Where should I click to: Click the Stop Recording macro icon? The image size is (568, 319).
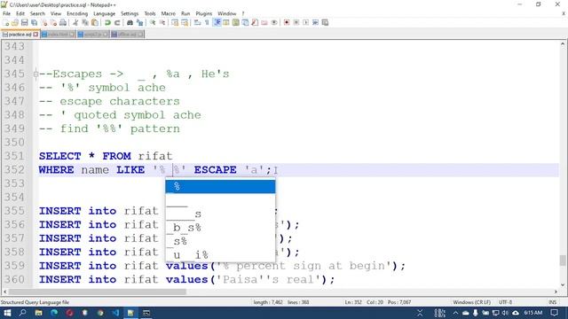click(x=296, y=22)
